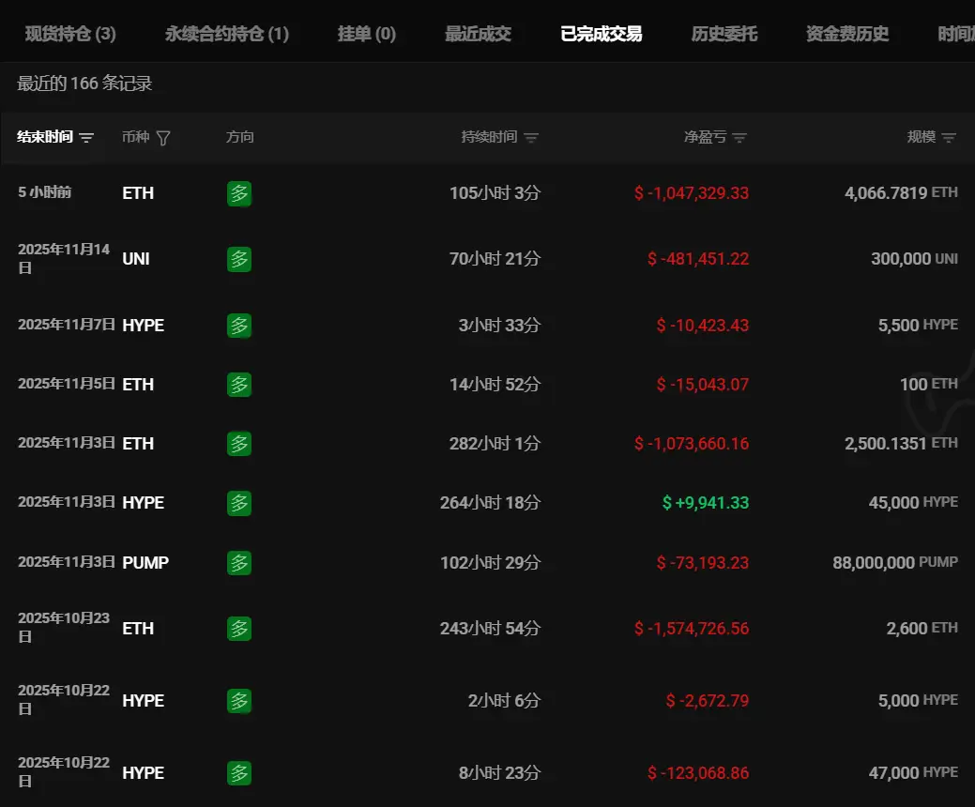This screenshot has height=807, width=975.
Task: Sort by 持续时间 using its sort icon
Action: click(531, 137)
